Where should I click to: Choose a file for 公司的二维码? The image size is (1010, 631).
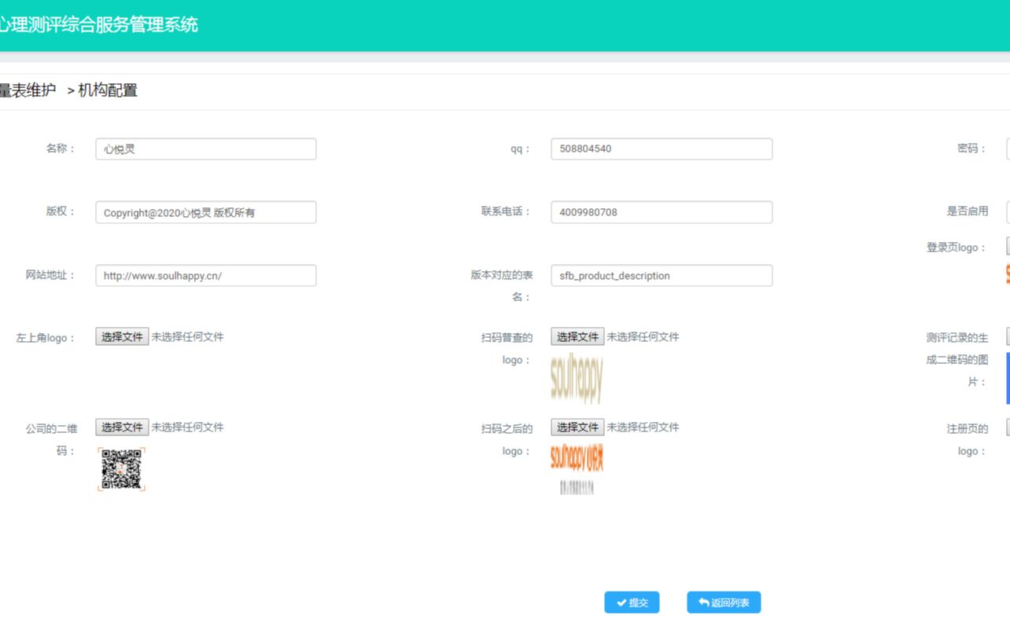pos(122,427)
